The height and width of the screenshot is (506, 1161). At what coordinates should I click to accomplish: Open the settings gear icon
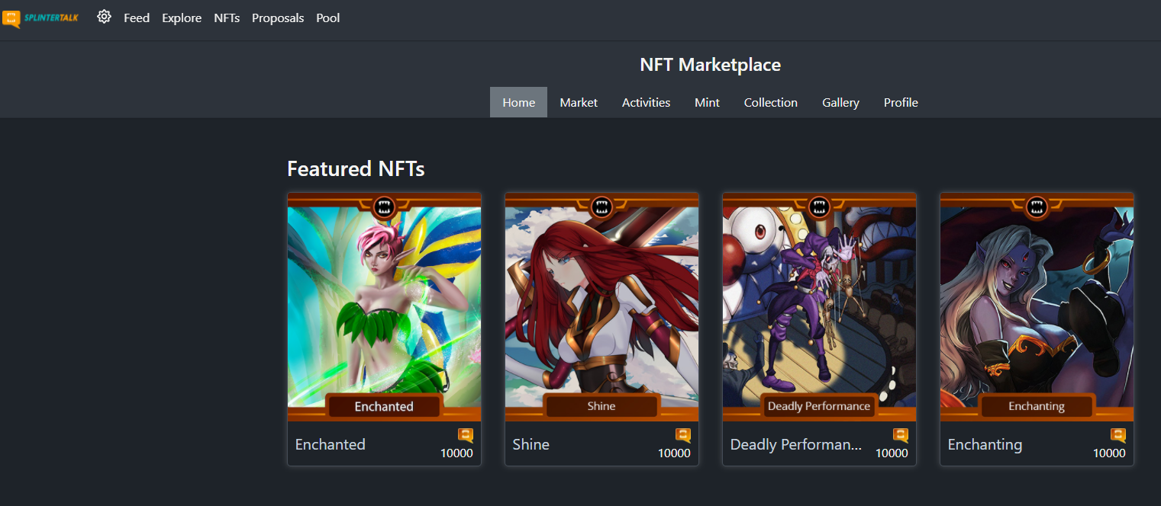click(x=105, y=17)
